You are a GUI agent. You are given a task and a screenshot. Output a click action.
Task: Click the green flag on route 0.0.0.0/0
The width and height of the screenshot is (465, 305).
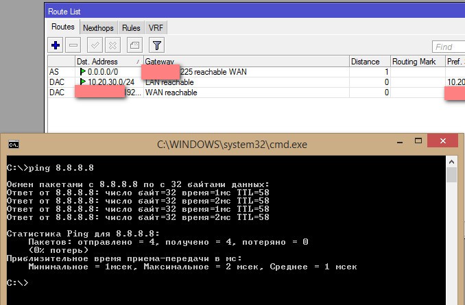tap(83, 71)
